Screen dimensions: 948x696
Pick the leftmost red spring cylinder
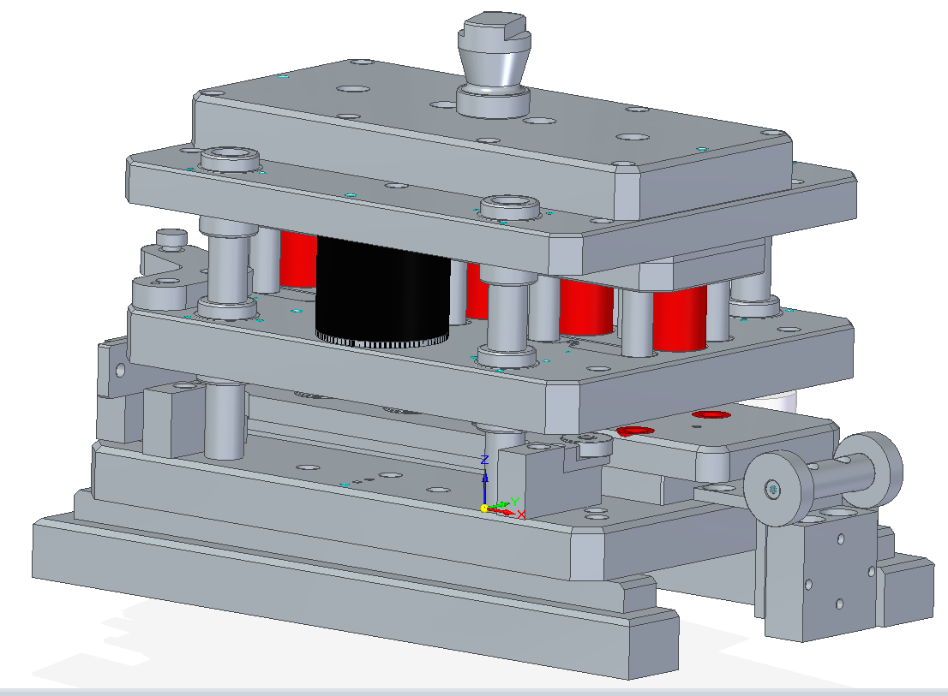[x=297, y=260]
